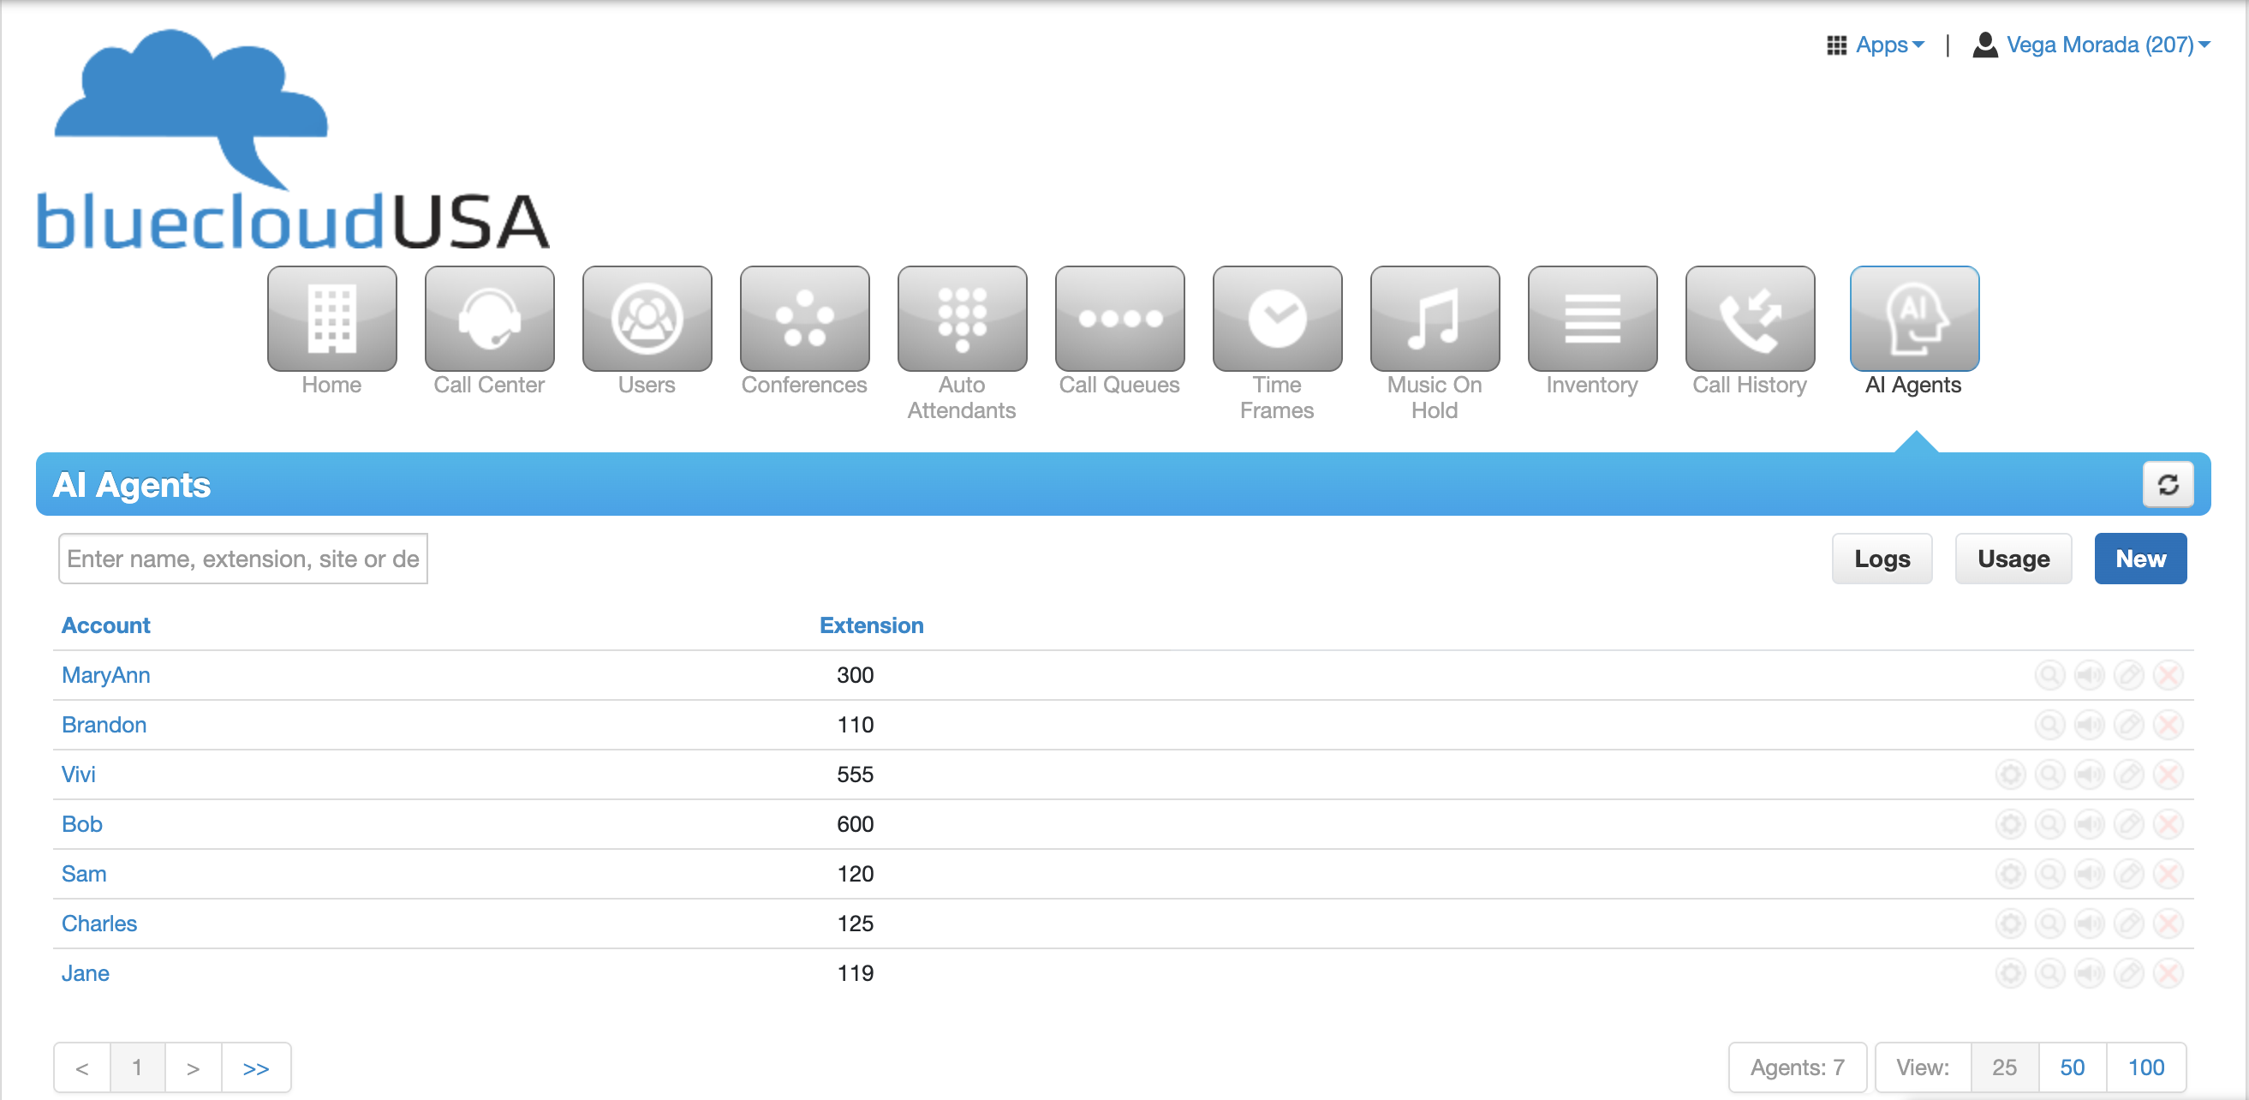This screenshot has width=2249, height=1100.
Task: Open the Charles agent link
Action: click(98, 924)
